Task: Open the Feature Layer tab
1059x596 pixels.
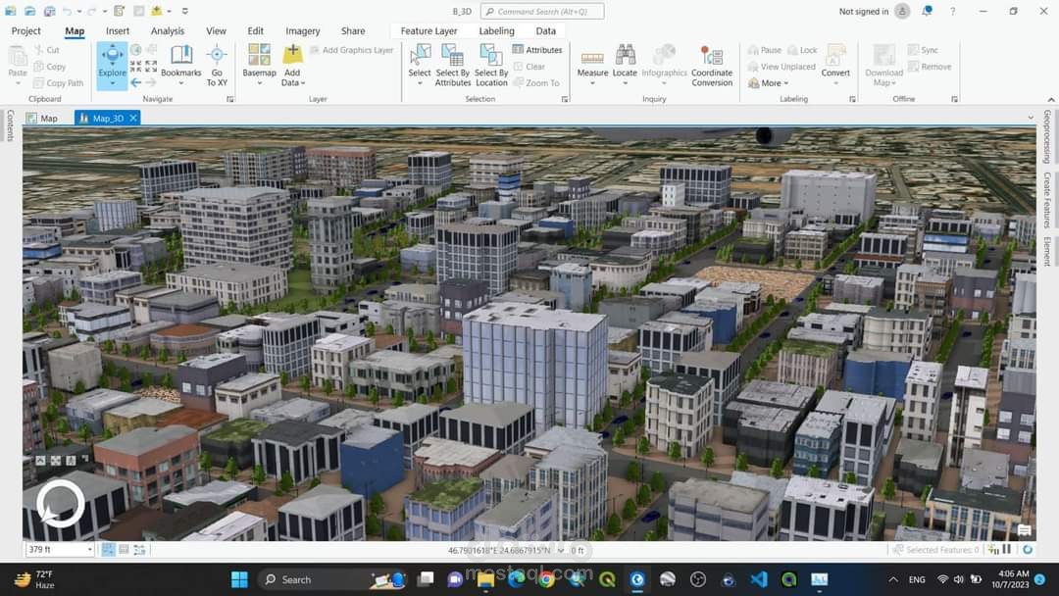Action: pyautogui.click(x=429, y=31)
